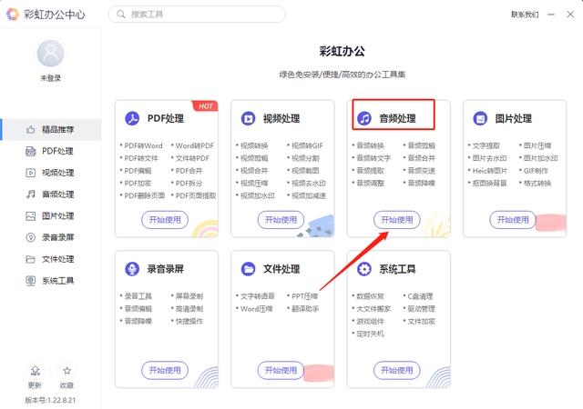
Task: Click the thumbs-up icon beside 精品推荐
Action: [x=30, y=130]
